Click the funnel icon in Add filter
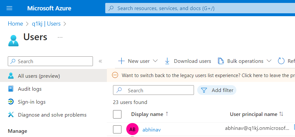295x137 pixels. point(204,90)
